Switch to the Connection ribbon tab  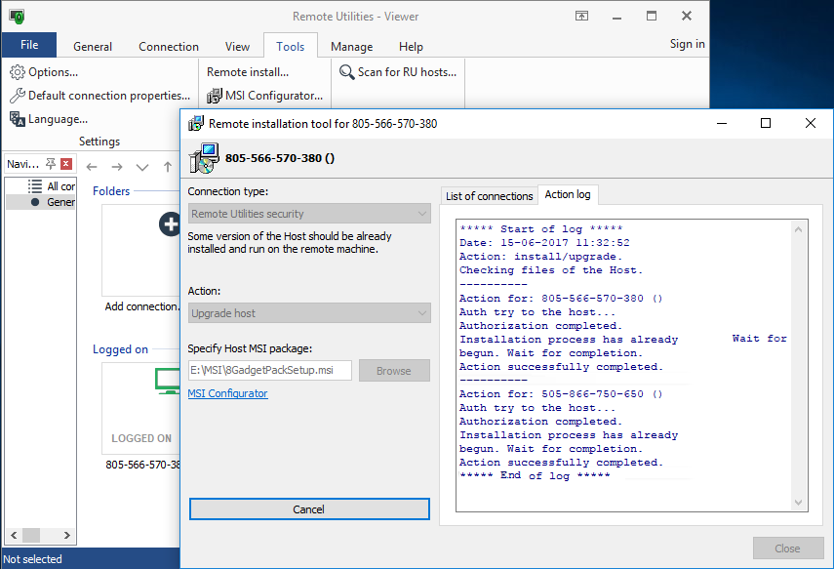[x=169, y=47]
